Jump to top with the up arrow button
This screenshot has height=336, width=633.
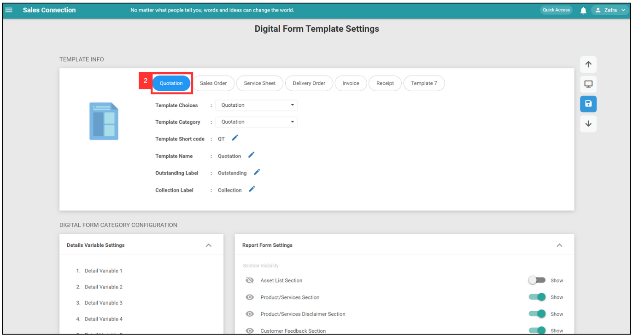pos(588,64)
